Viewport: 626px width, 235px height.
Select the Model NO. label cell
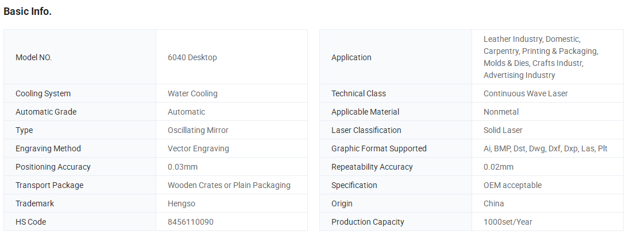pyautogui.click(x=80, y=57)
